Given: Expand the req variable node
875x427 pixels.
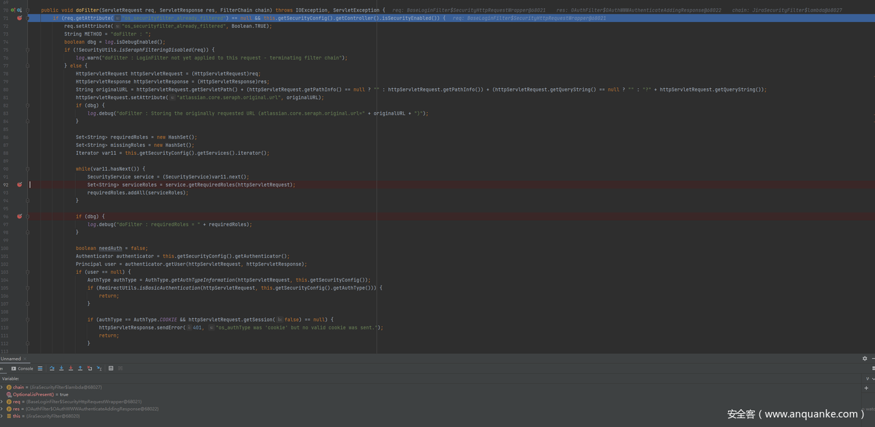Looking at the screenshot, I should [x=2, y=402].
